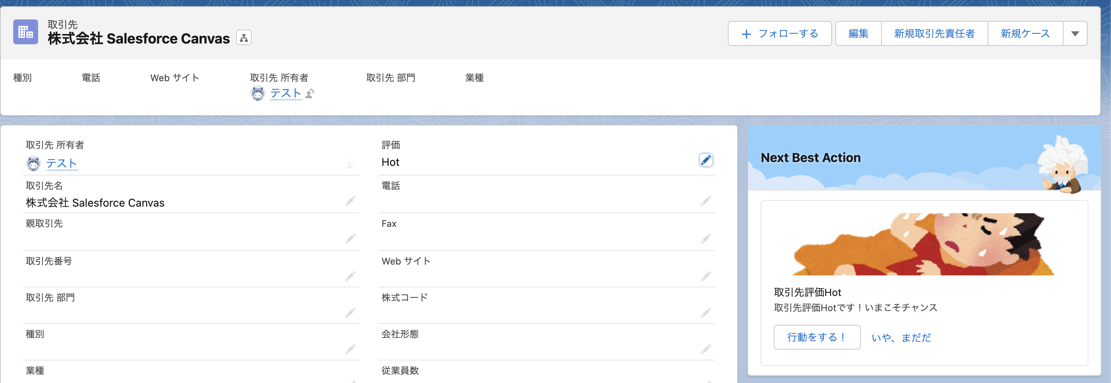
Task: Open the dropdown arrow next to 新規ケース
Action: click(x=1075, y=33)
